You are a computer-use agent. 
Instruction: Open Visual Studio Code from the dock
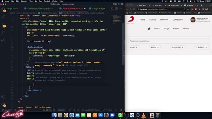click(132, 115)
